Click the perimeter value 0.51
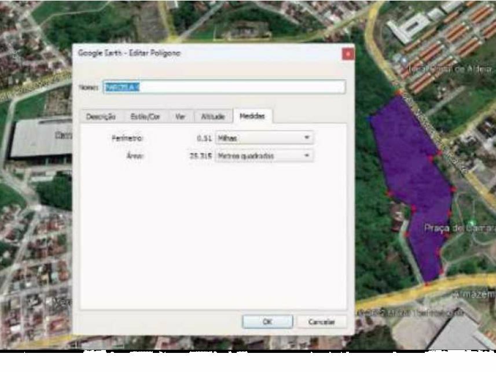The image size is (496, 372). coord(203,139)
